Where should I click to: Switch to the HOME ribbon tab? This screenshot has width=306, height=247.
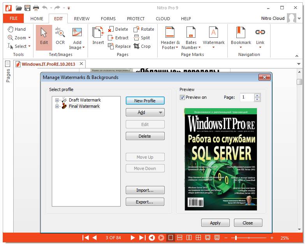[37, 19]
